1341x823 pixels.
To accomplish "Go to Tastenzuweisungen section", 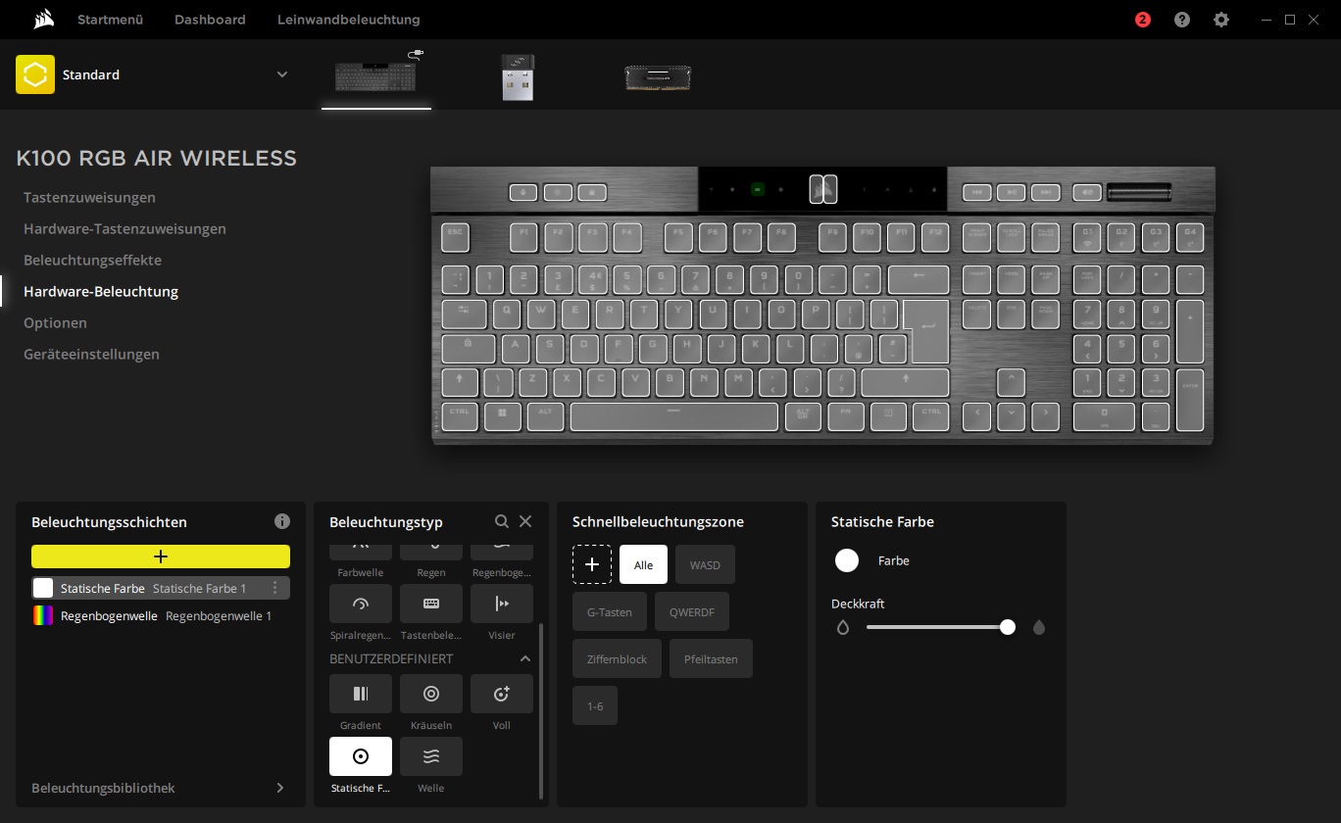I will click(x=89, y=197).
